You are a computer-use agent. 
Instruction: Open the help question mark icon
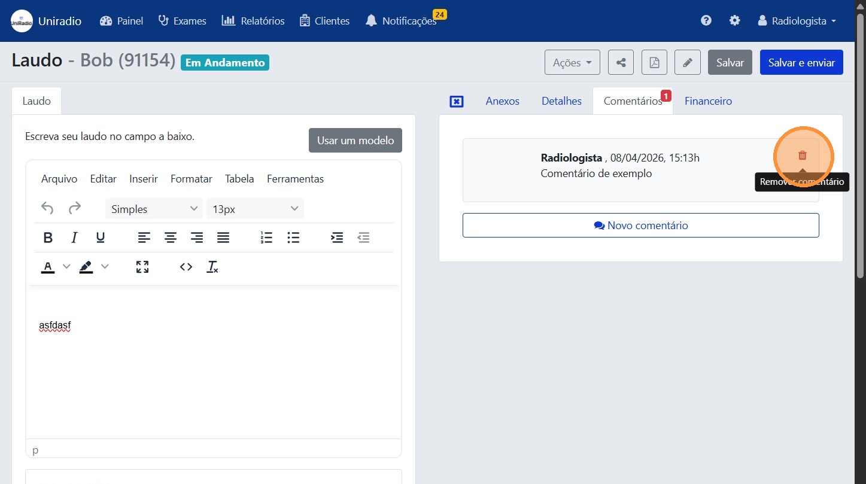coord(706,20)
